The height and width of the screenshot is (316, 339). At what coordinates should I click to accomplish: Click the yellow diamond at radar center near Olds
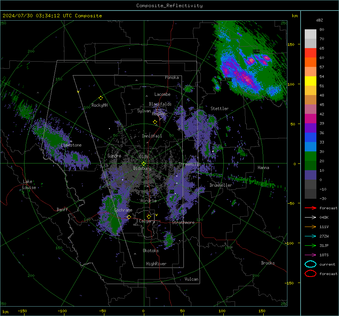pyautogui.click(x=144, y=164)
